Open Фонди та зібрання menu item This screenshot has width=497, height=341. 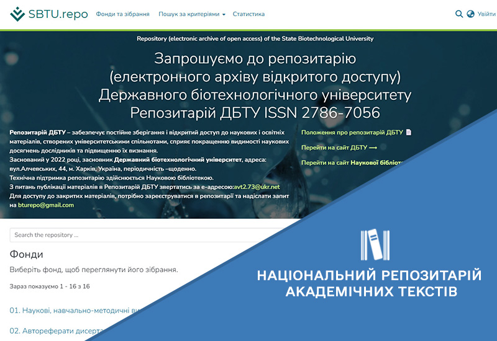[x=122, y=14]
